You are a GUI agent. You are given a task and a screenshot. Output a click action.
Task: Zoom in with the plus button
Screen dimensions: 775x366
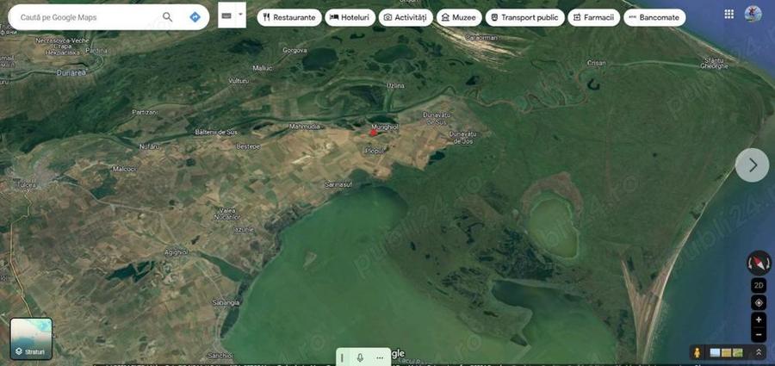pyautogui.click(x=759, y=320)
